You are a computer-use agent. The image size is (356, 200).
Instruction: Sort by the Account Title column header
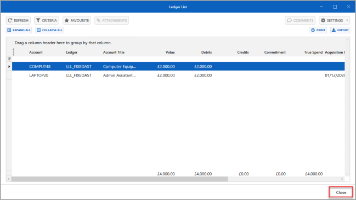tap(114, 52)
